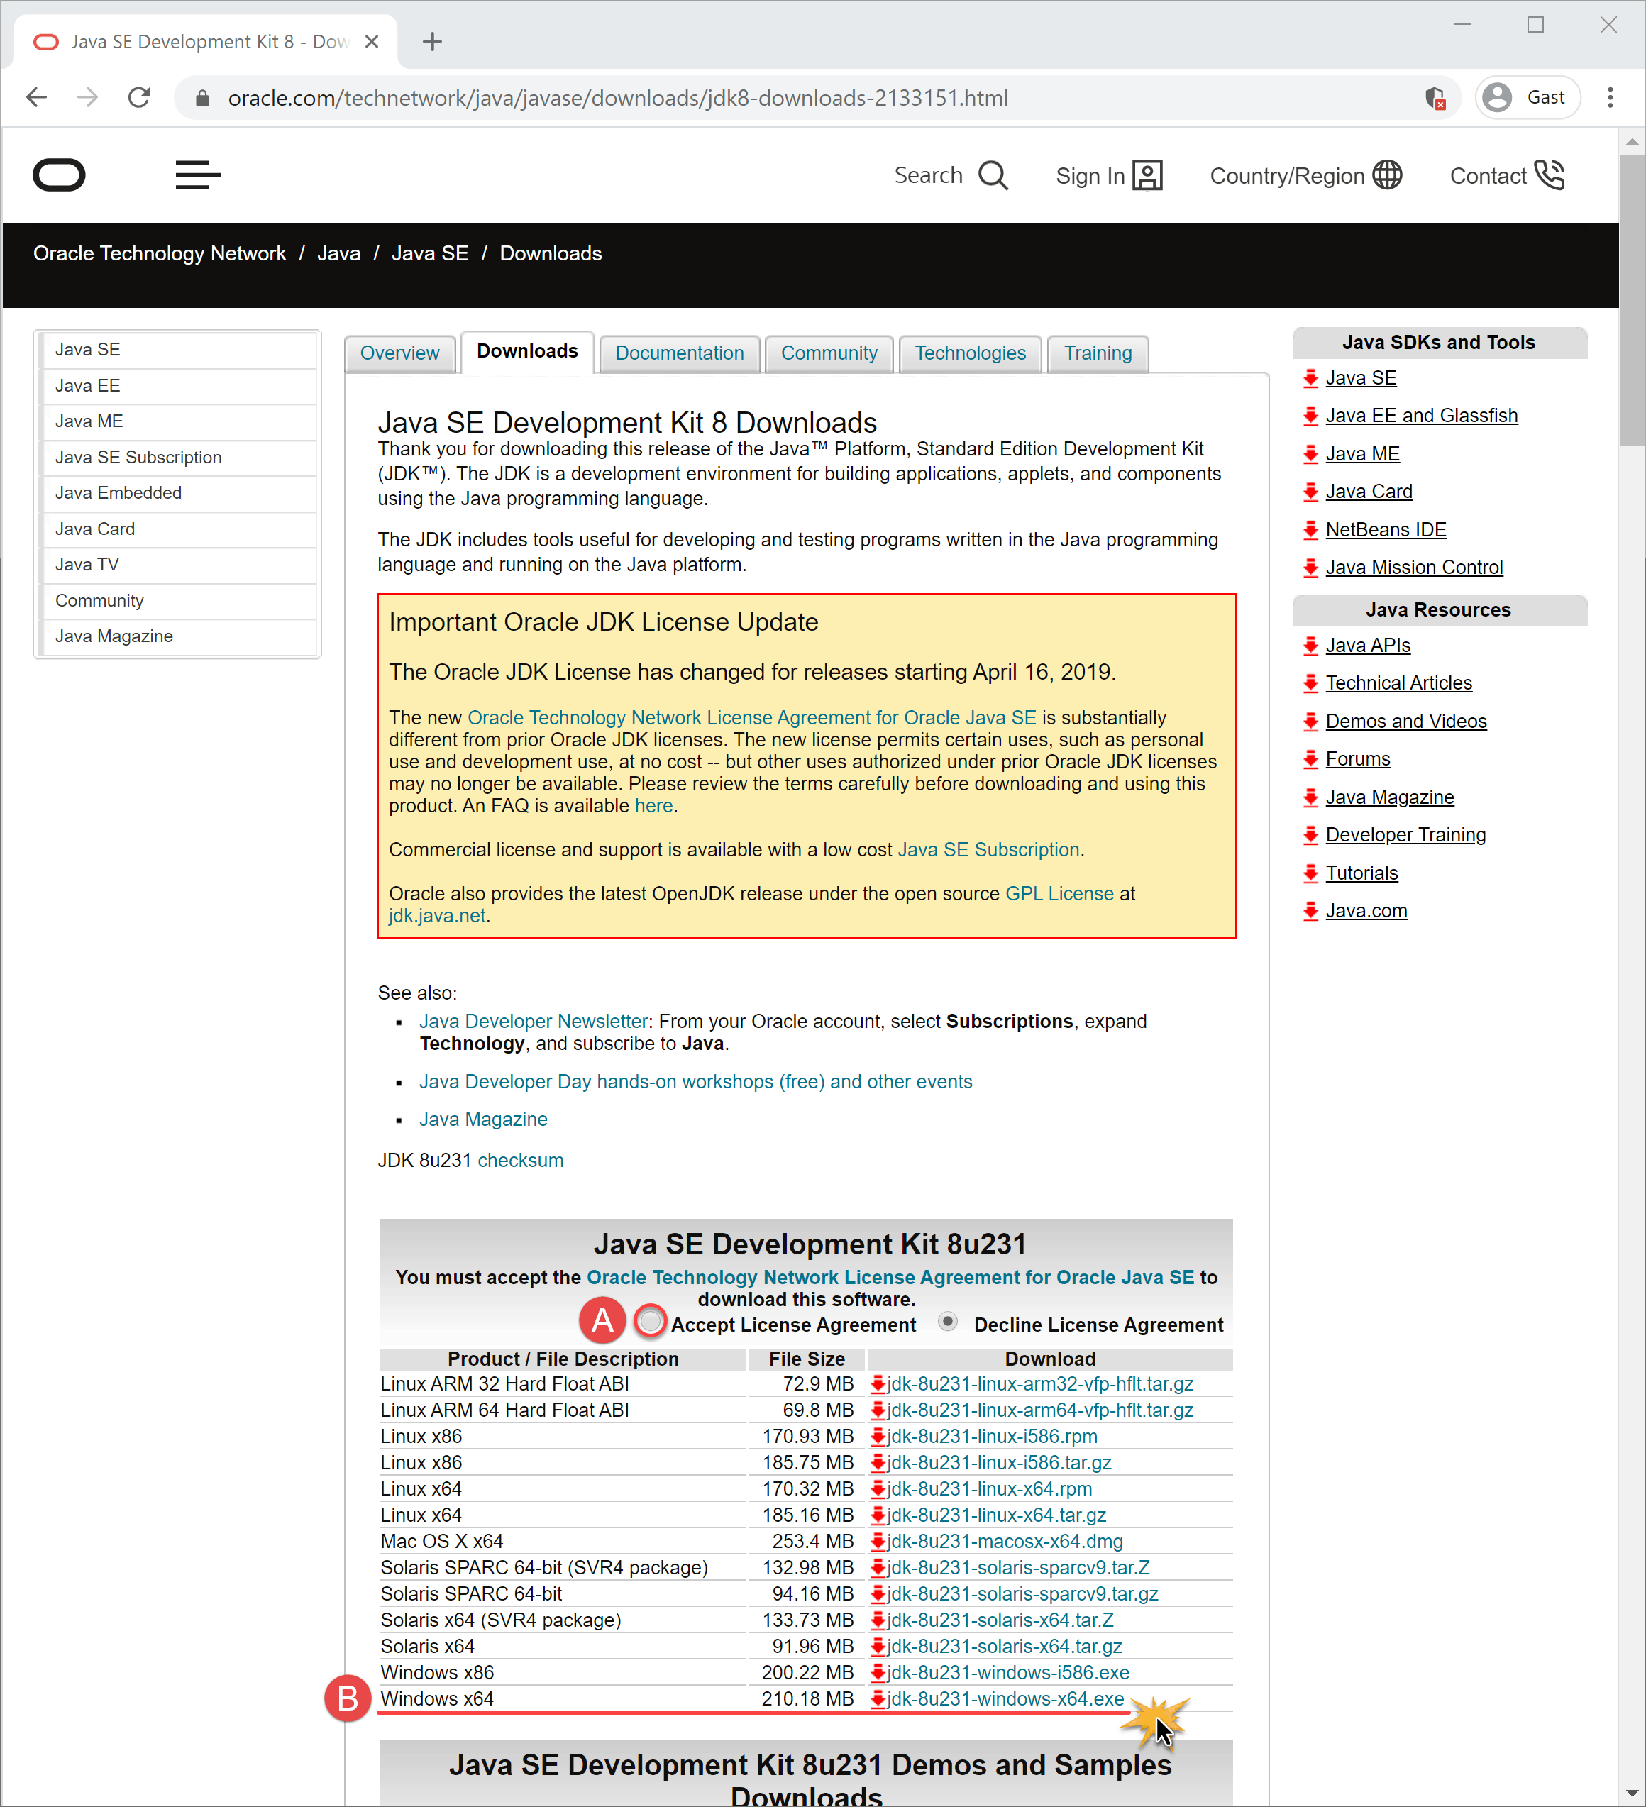This screenshot has height=1807, width=1646.
Task: Close the Java SE Development Kit tab
Action: [x=372, y=41]
